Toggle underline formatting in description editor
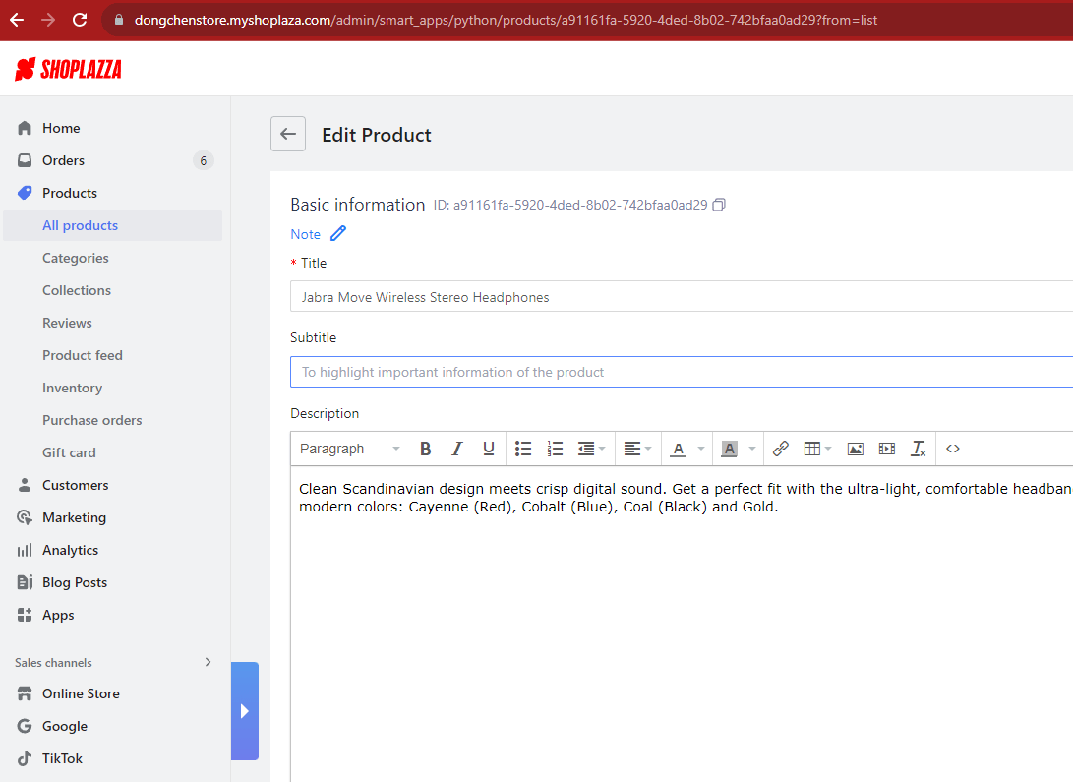 coord(489,449)
